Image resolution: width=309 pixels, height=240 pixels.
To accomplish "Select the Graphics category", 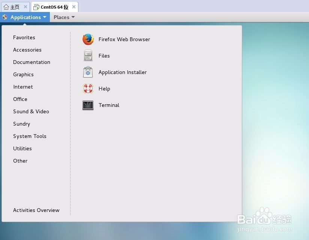I will pos(23,75).
